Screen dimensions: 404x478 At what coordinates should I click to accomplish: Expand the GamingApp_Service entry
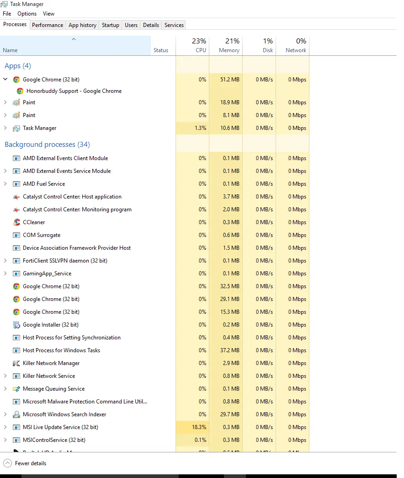[5, 274]
